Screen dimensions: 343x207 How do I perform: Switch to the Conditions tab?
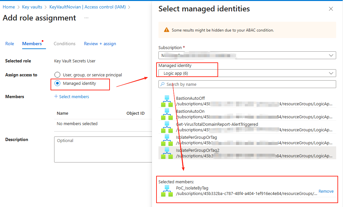pyautogui.click(x=65, y=44)
